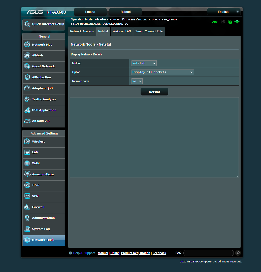
Task: Open the English language dropdown
Action: pyautogui.click(x=224, y=12)
